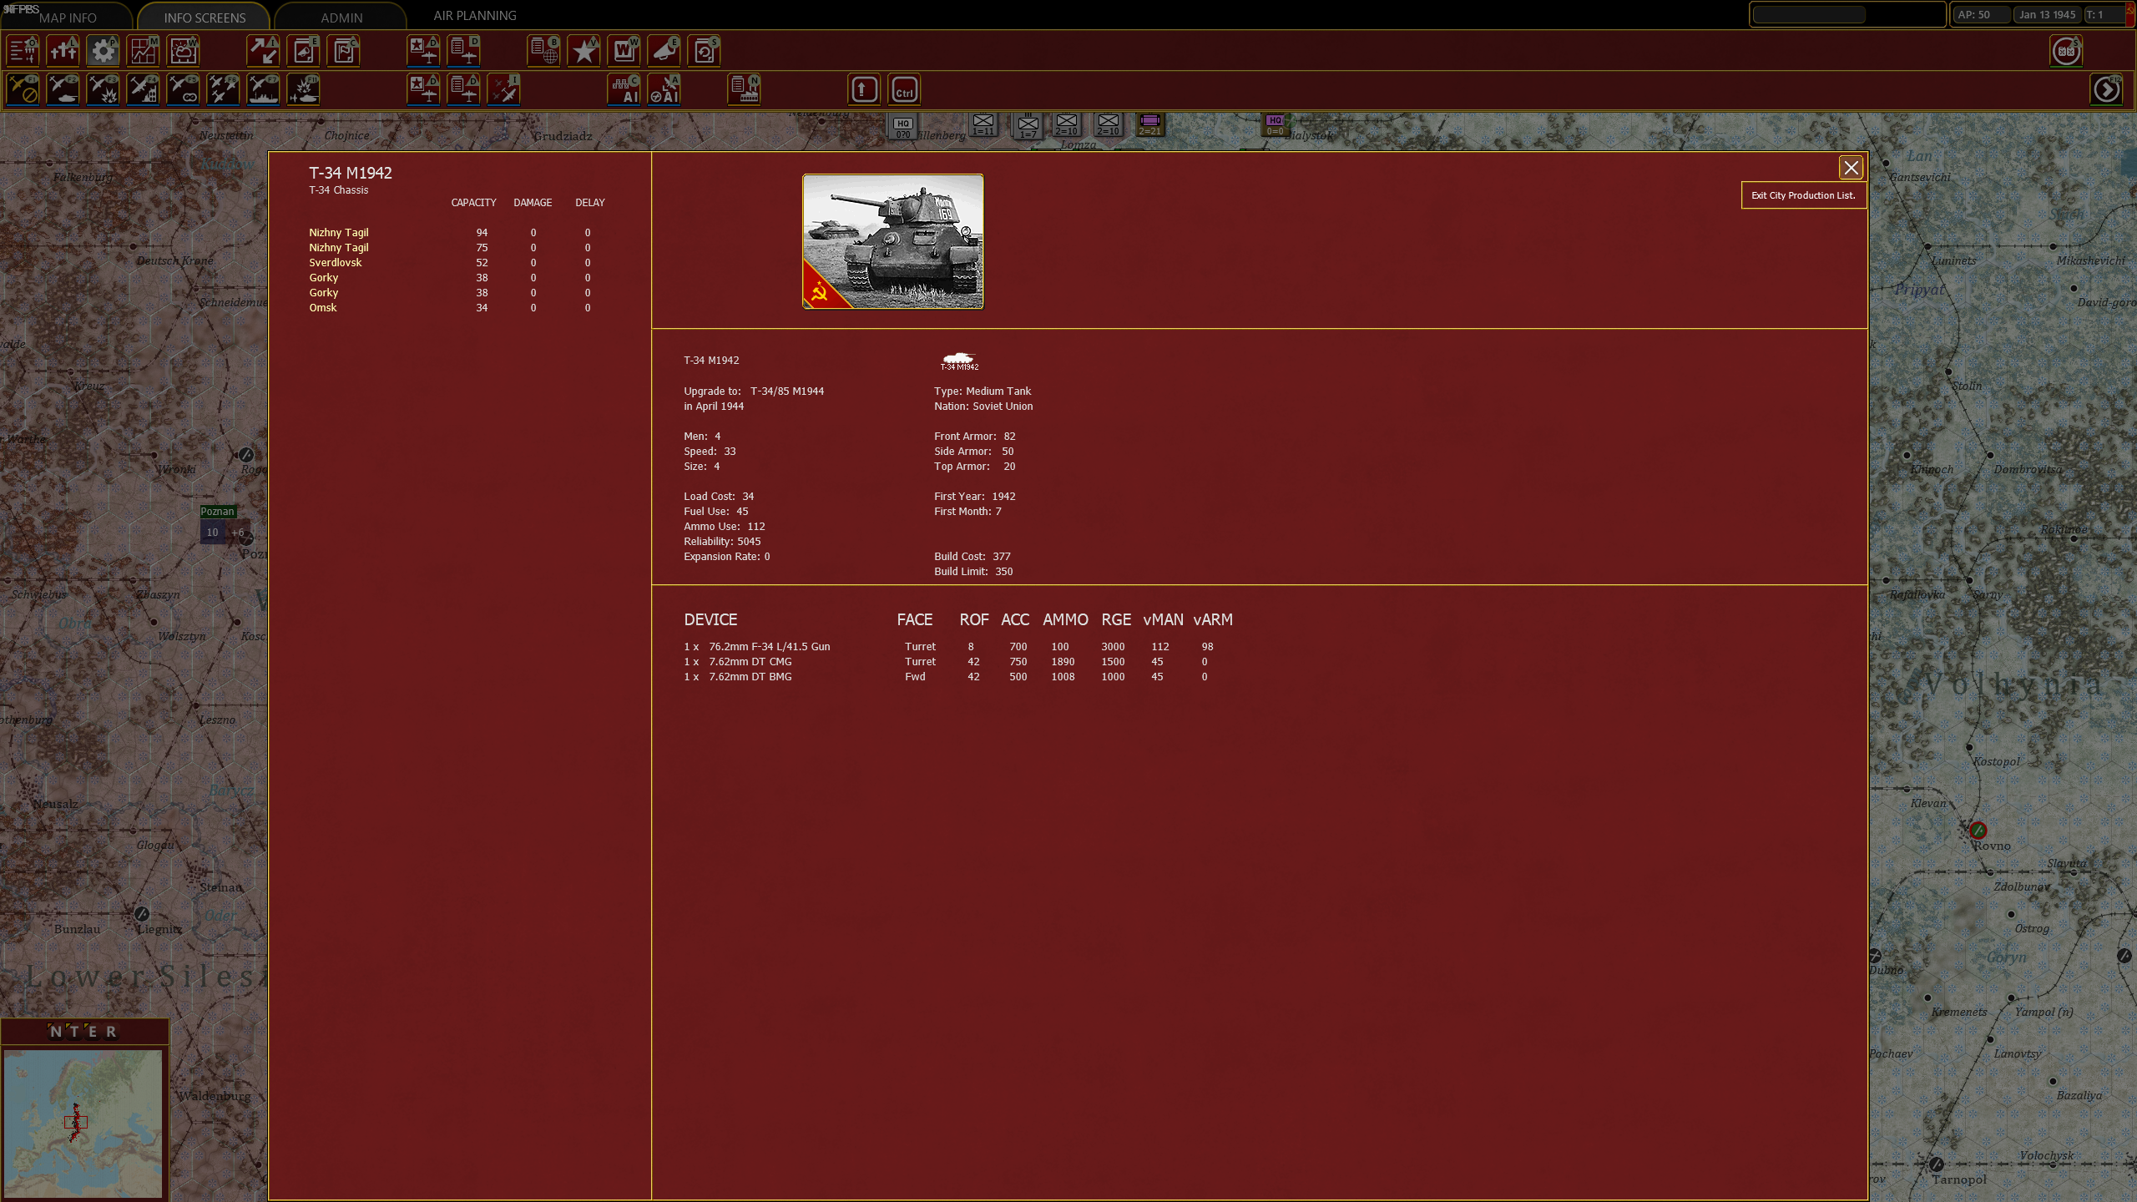Toggle the AI icon marked C

pos(624,89)
